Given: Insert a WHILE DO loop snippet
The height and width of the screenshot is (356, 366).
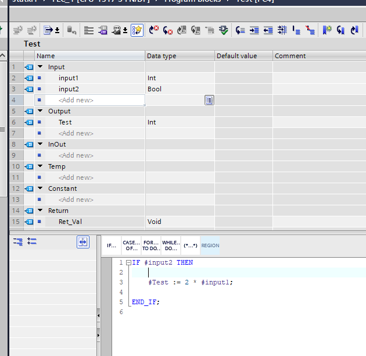Looking at the screenshot, I should [x=171, y=245].
